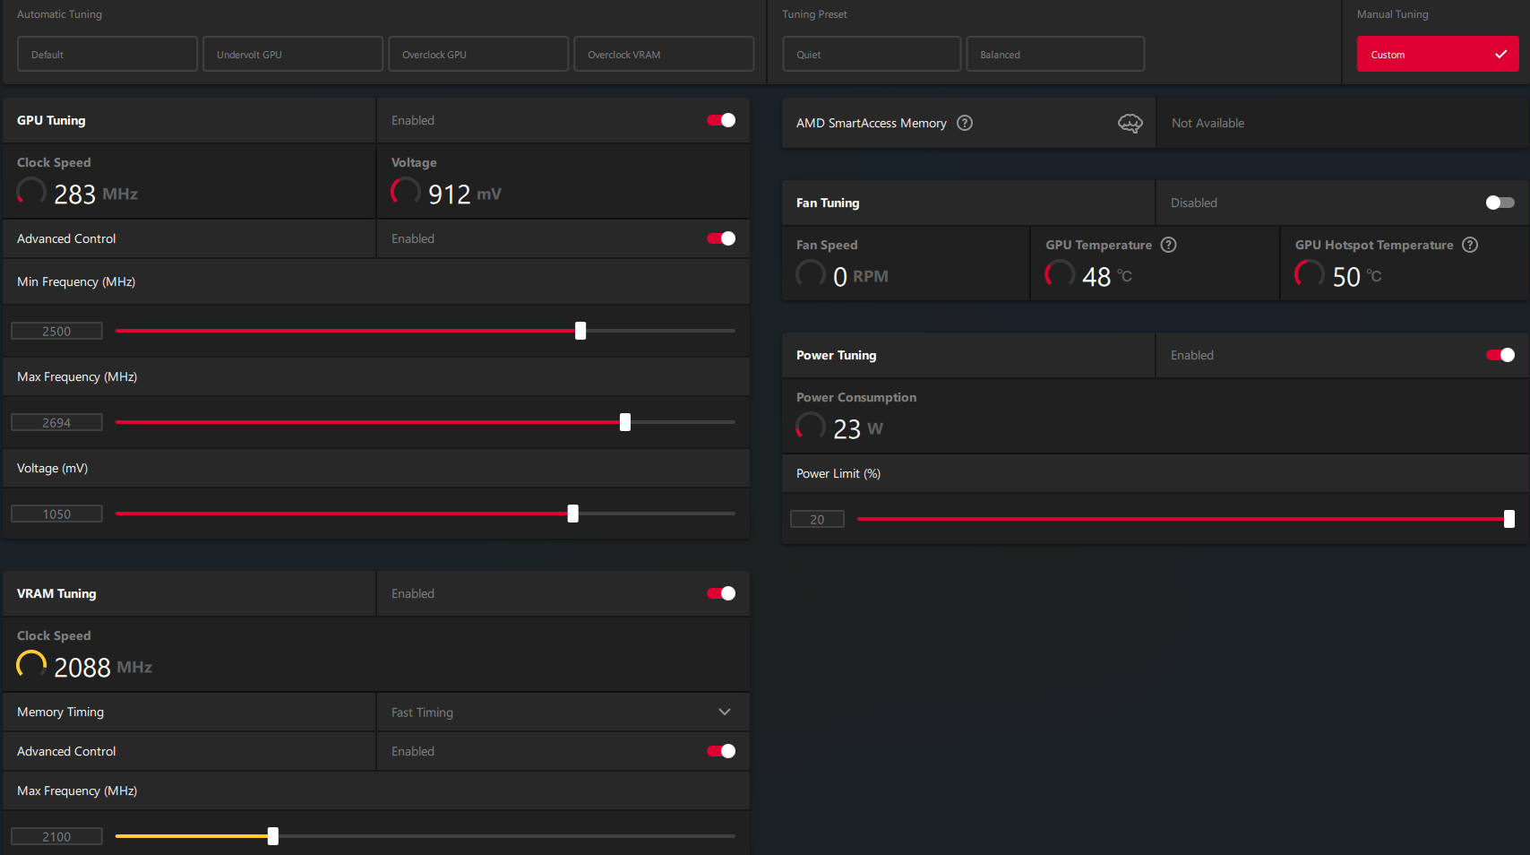
Task: Select the Default automatic tuning option
Action: click(x=107, y=54)
